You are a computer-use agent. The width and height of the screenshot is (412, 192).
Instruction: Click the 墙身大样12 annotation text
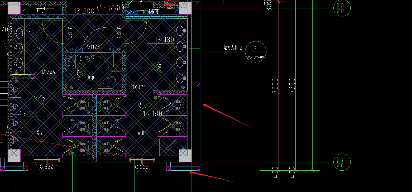click(x=233, y=48)
